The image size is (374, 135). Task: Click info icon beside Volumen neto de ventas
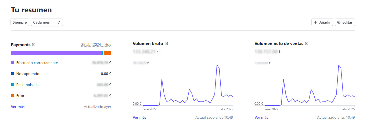[307, 43]
